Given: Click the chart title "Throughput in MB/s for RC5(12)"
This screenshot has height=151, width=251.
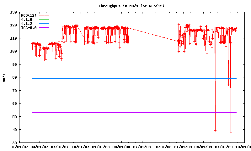Looking at the screenshot, I should [131, 6].
